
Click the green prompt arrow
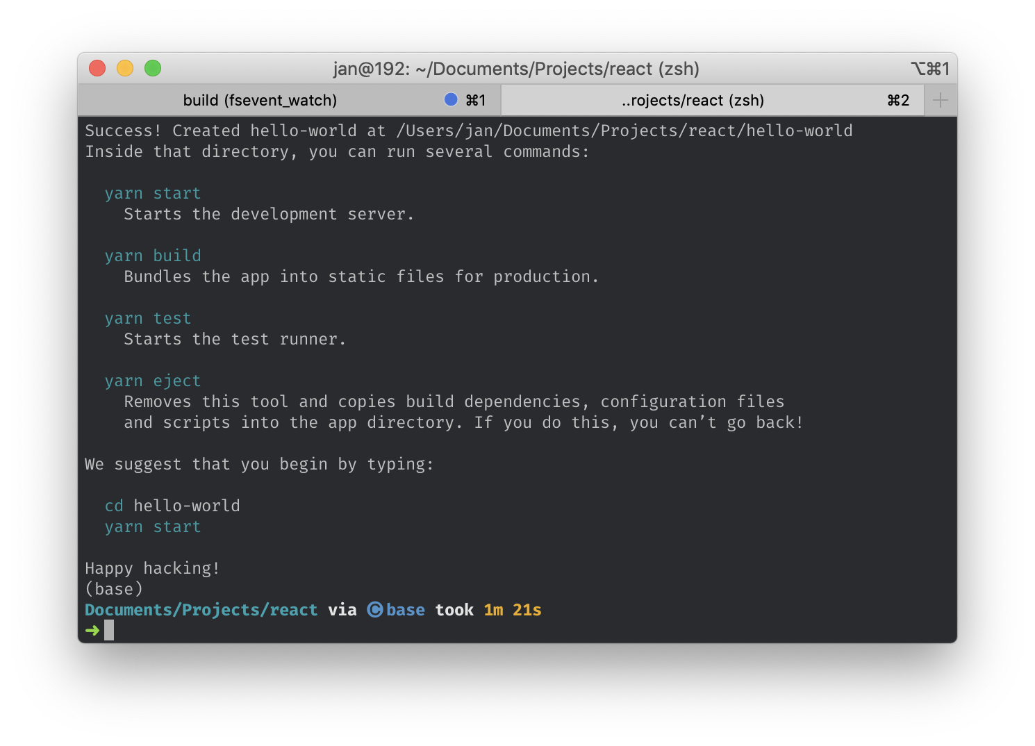pyautogui.click(x=92, y=631)
